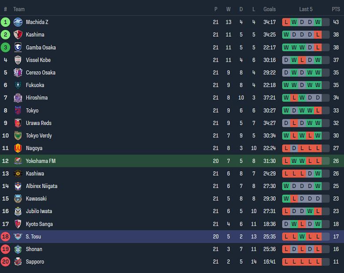Click the Last 5 column header
Image resolution: width=344 pixels, height=273 pixels.
(x=306, y=9)
